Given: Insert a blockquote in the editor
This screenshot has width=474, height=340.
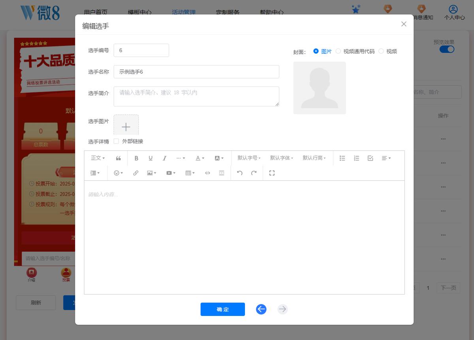Looking at the screenshot, I should (x=118, y=158).
